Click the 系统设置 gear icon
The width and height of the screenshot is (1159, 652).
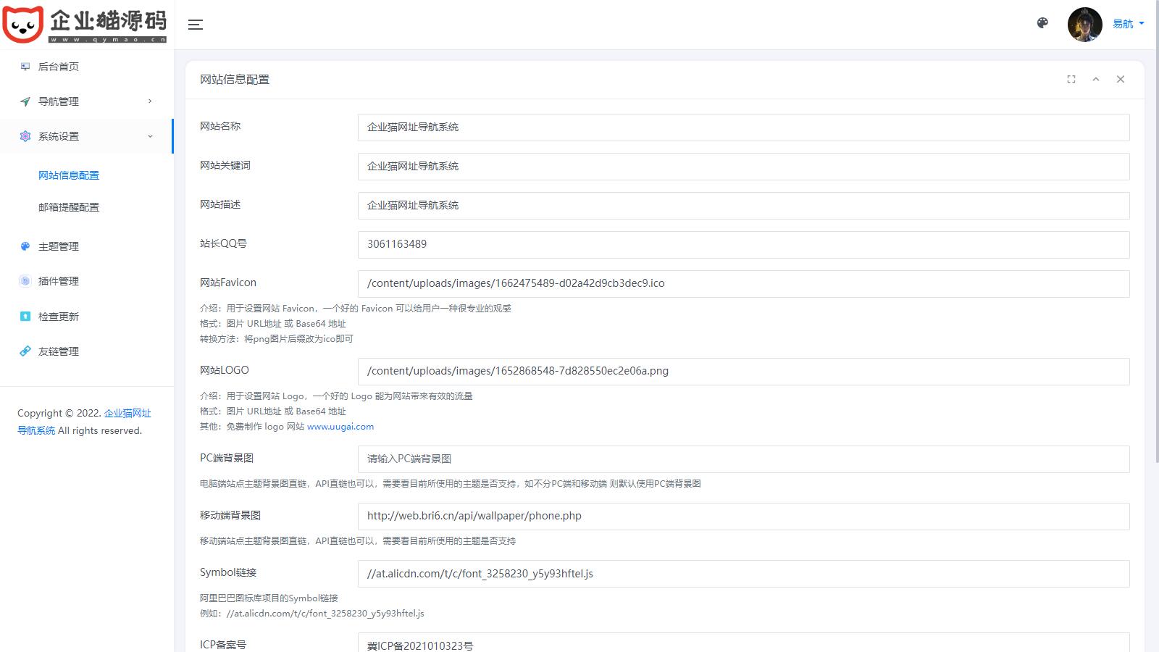coord(25,136)
